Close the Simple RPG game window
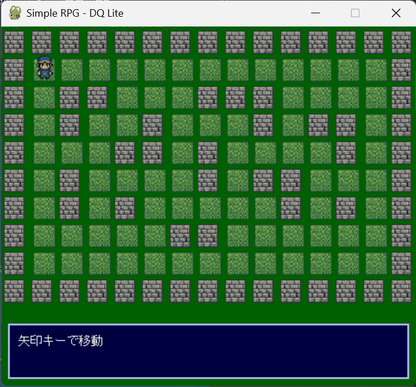The width and height of the screenshot is (416, 387). tap(396, 13)
